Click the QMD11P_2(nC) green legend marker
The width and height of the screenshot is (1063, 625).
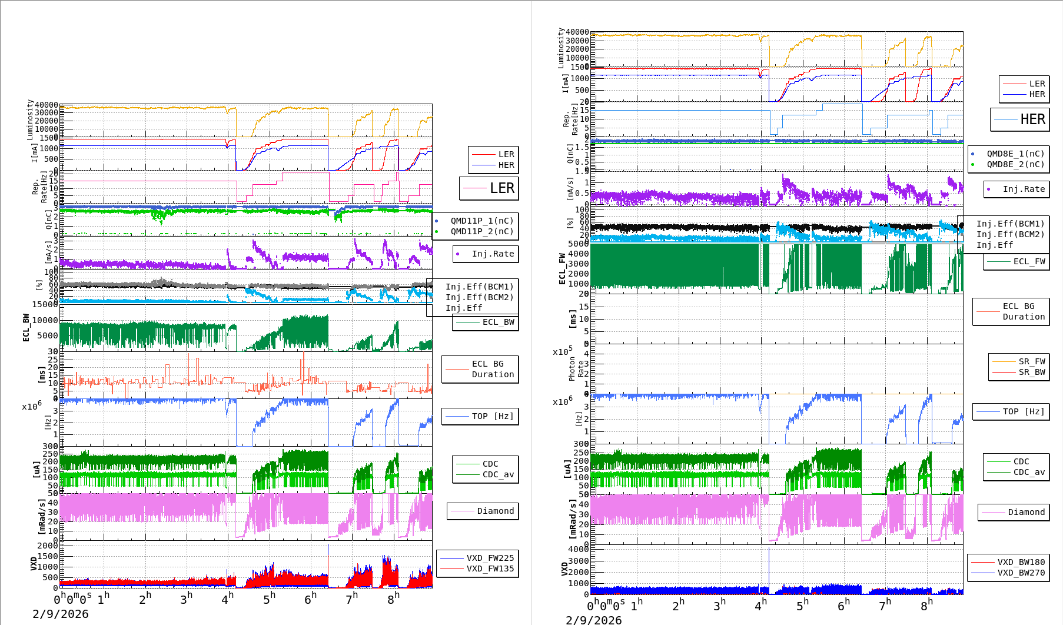[436, 232]
